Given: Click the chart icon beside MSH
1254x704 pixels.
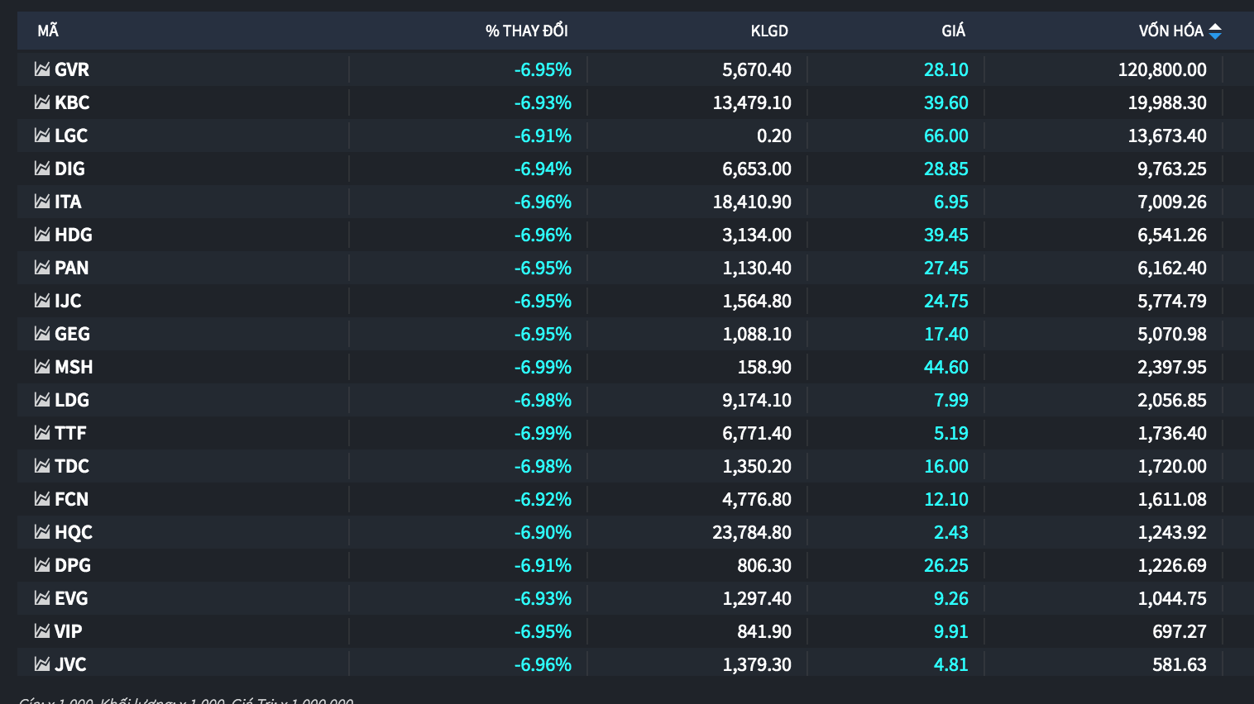Looking at the screenshot, I should [x=42, y=367].
